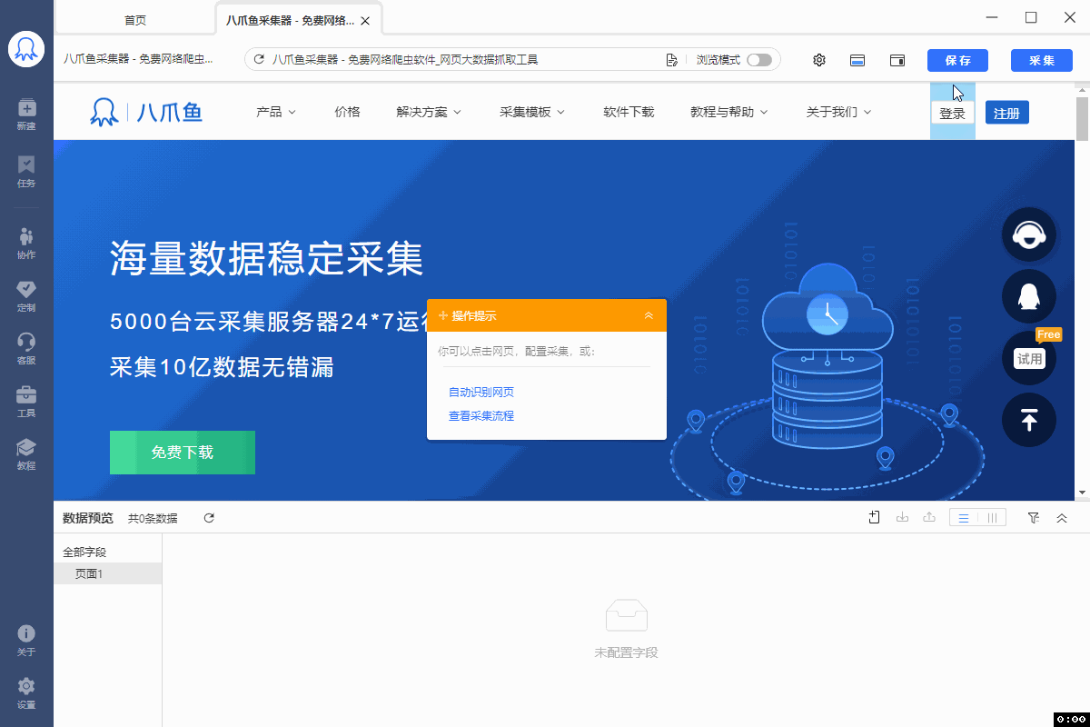Click the import data icon in preview toolbar
Image resolution: width=1090 pixels, height=727 pixels.
pyautogui.click(x=902, y=517)
